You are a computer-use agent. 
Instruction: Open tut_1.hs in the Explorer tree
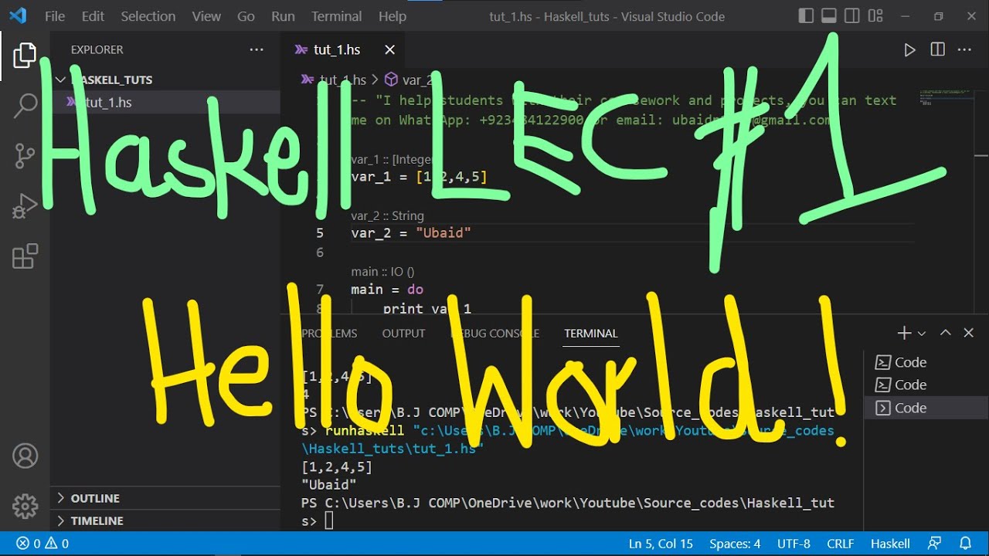point(165,102)
